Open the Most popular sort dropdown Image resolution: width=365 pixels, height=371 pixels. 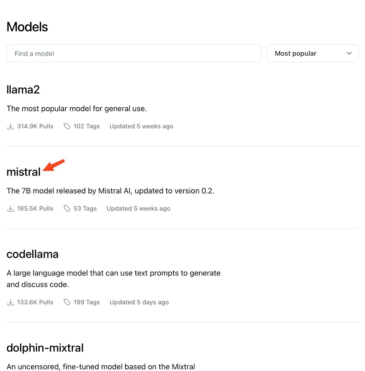[x=312, y=54]
